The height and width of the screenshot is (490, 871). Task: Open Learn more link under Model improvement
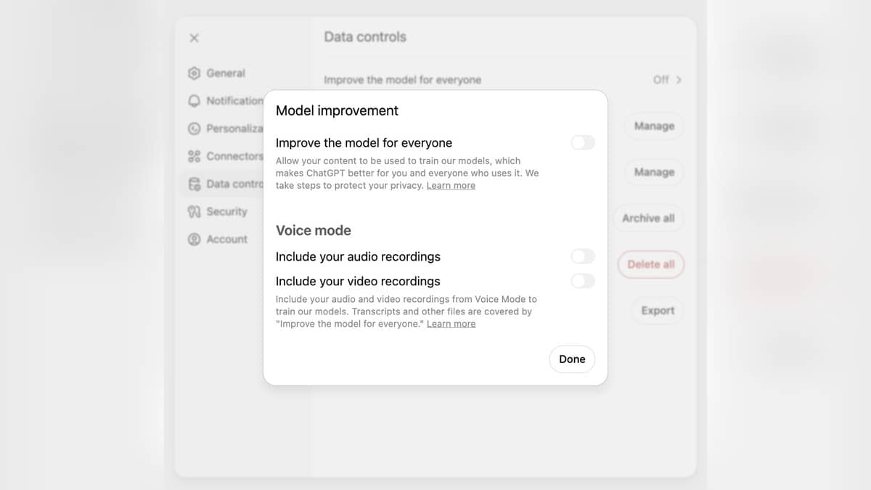451,186
